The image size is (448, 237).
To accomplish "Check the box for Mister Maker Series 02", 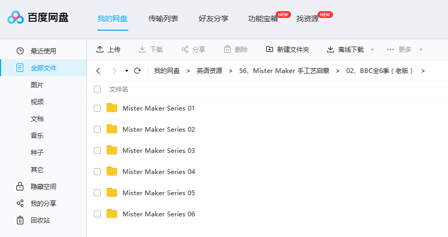I will 97,129.
